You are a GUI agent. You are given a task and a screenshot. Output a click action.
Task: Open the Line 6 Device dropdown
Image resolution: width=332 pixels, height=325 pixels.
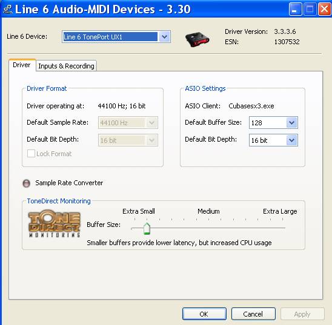pos(116,37)
